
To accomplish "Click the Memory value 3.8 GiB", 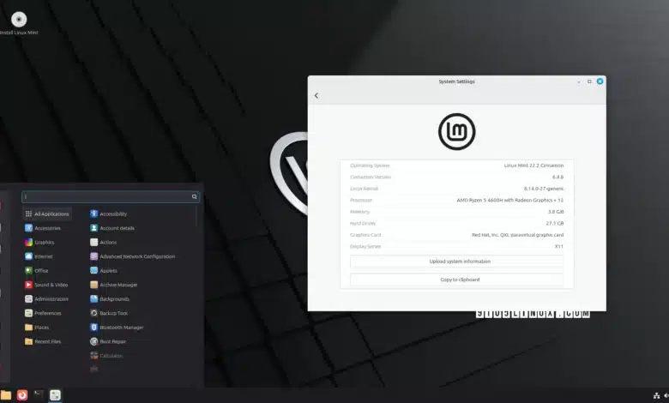I will 556,212.
